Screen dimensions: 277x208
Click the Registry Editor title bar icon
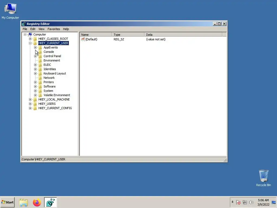pos(24,24)
